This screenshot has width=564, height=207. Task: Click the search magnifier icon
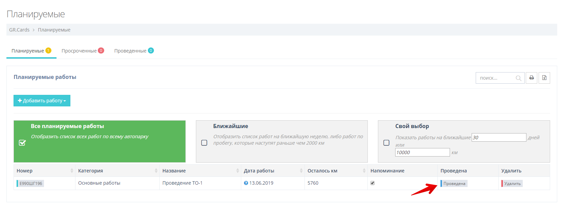pyautogui.click(x=518, y=78)
